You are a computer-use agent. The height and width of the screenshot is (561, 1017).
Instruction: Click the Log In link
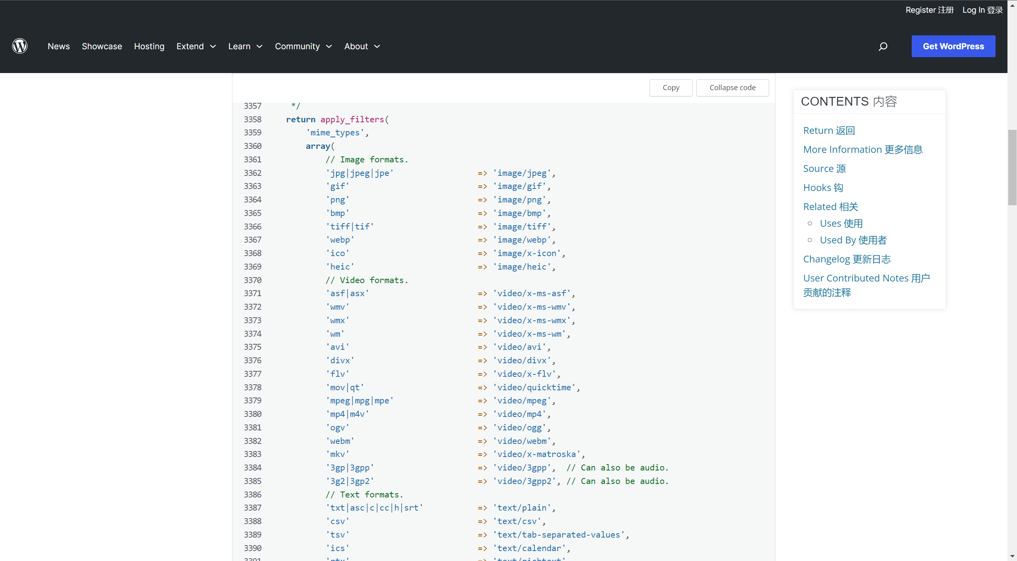point(983,10)
